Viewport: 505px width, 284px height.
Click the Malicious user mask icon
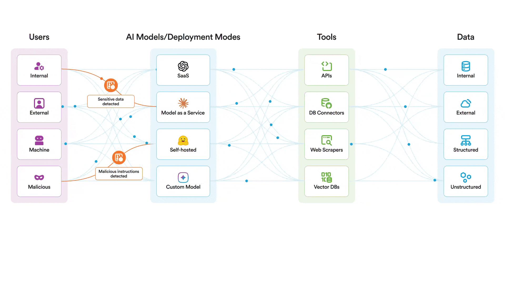39,177
